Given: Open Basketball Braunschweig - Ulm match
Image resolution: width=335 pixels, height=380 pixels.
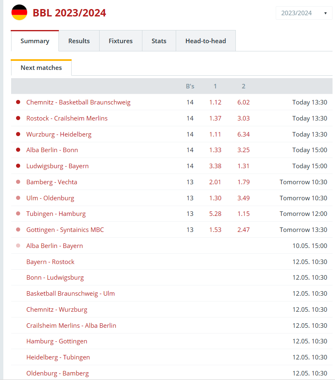Looking at the screenshot, I should tap(71, 294).
